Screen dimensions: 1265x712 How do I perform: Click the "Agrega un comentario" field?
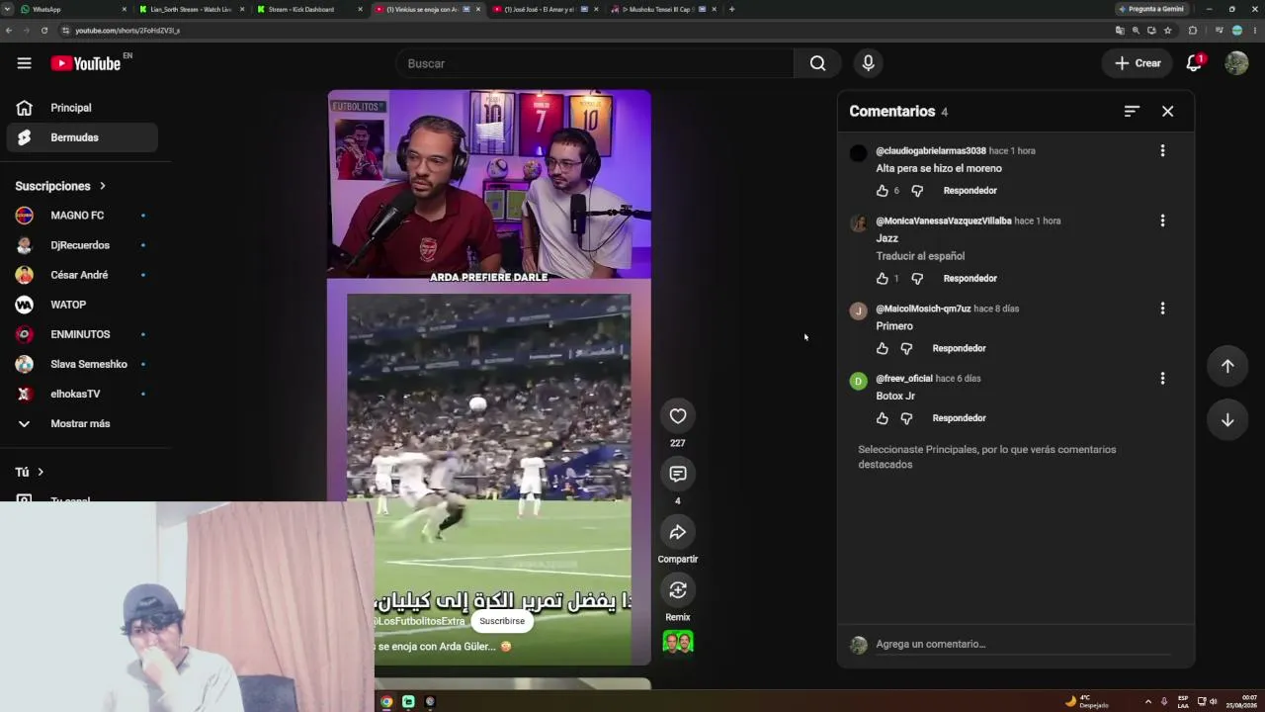pyautogui.click(x=1023, y=644)
